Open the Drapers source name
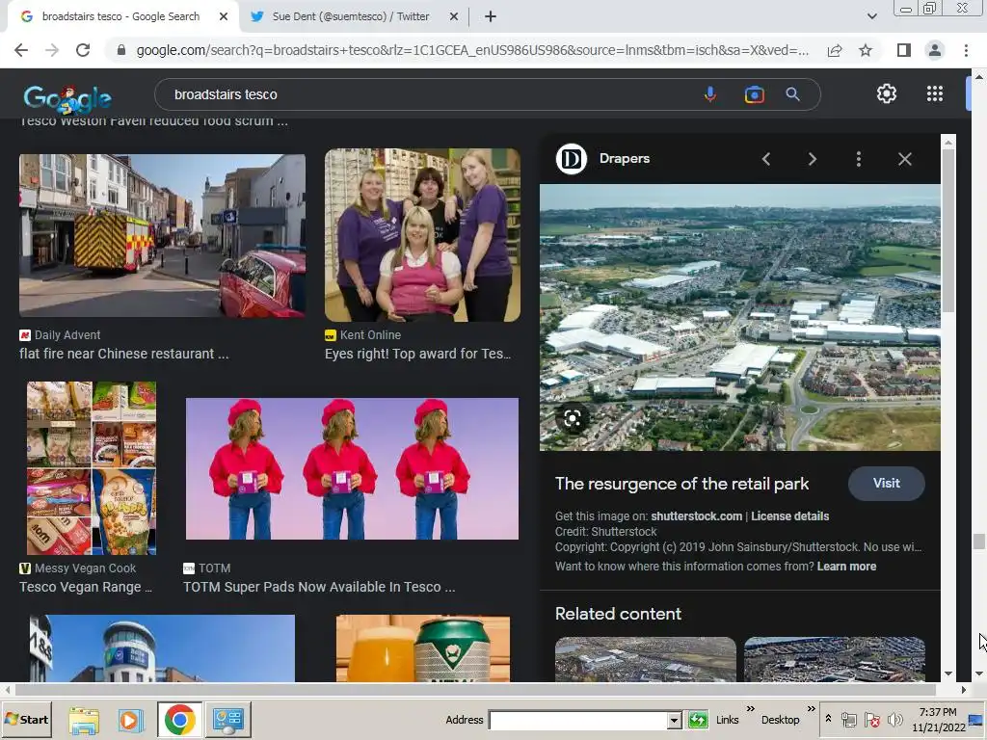 point(624,159)
